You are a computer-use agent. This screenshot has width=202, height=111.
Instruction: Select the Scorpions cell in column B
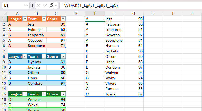36,46
